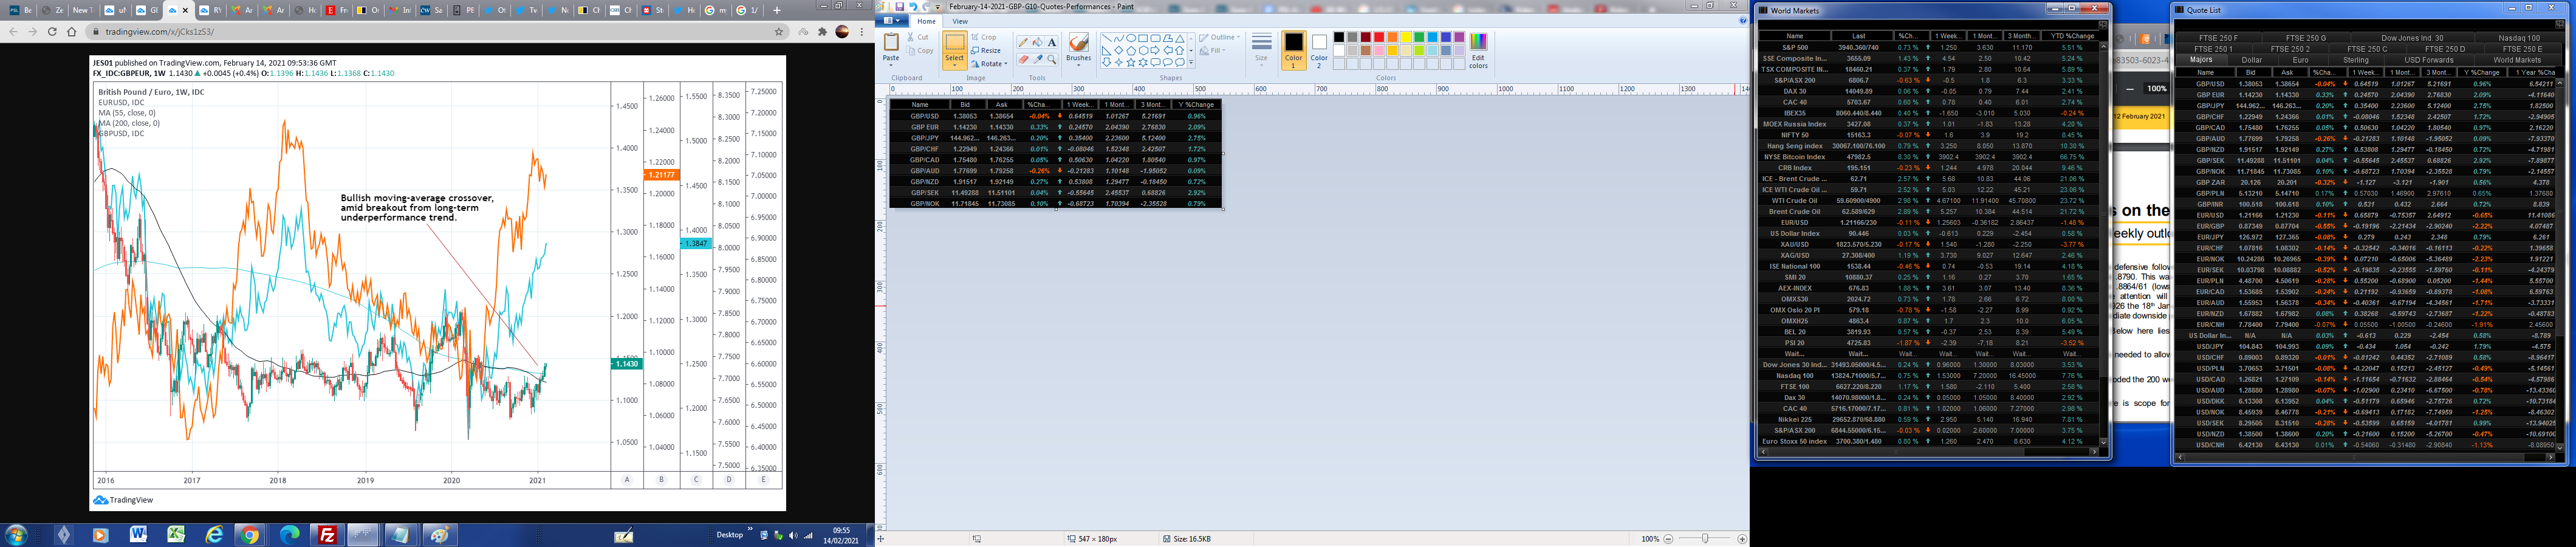2576x547 pixels.
Task: Switch to the View ribbon tab
Action: pyautogui.click(x=959, y=21)
